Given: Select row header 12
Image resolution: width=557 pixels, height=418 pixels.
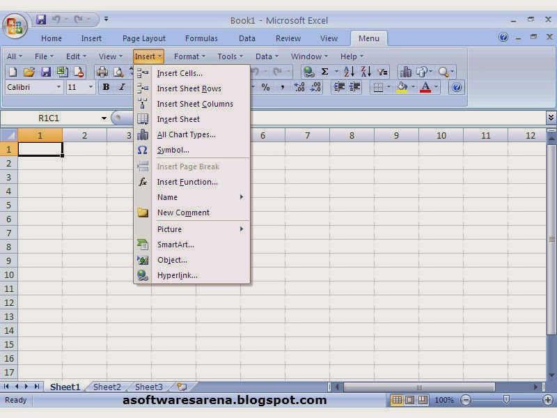Looking at the screenshot, I should tap(9, 302).
